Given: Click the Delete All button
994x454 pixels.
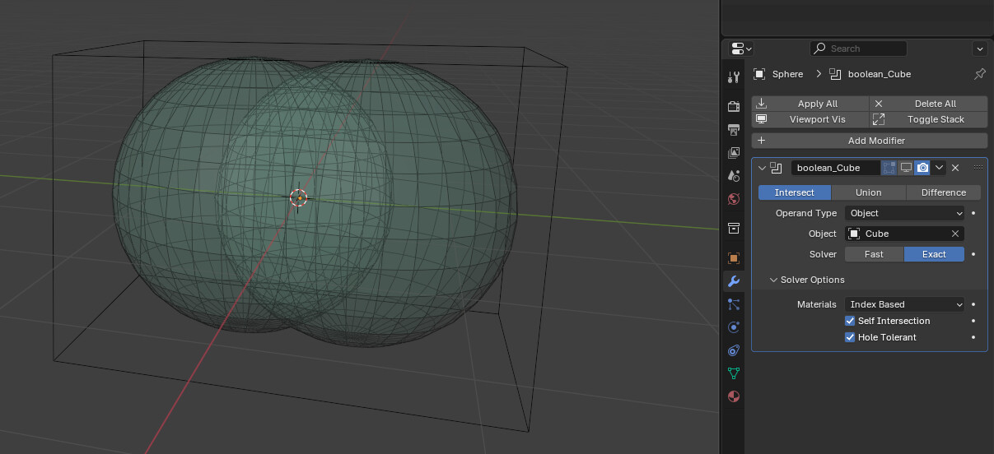Looking at the screenshot, I should coord(928,104).
